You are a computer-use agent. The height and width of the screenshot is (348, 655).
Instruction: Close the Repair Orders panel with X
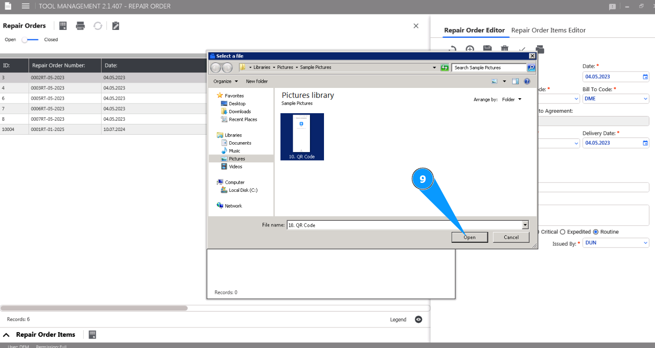pos(416,26)
